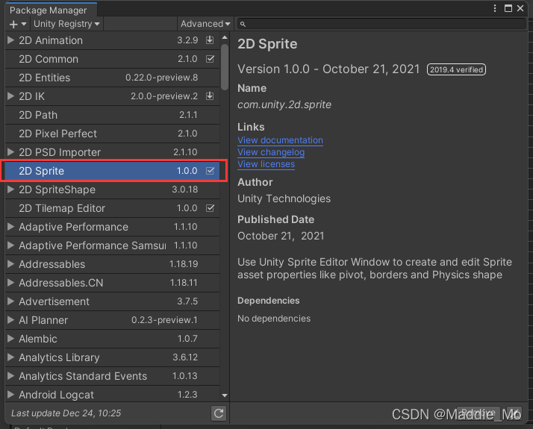Expand the Android Logcat versions
Screen dimensions: 533x429
(x=10, y=395)
